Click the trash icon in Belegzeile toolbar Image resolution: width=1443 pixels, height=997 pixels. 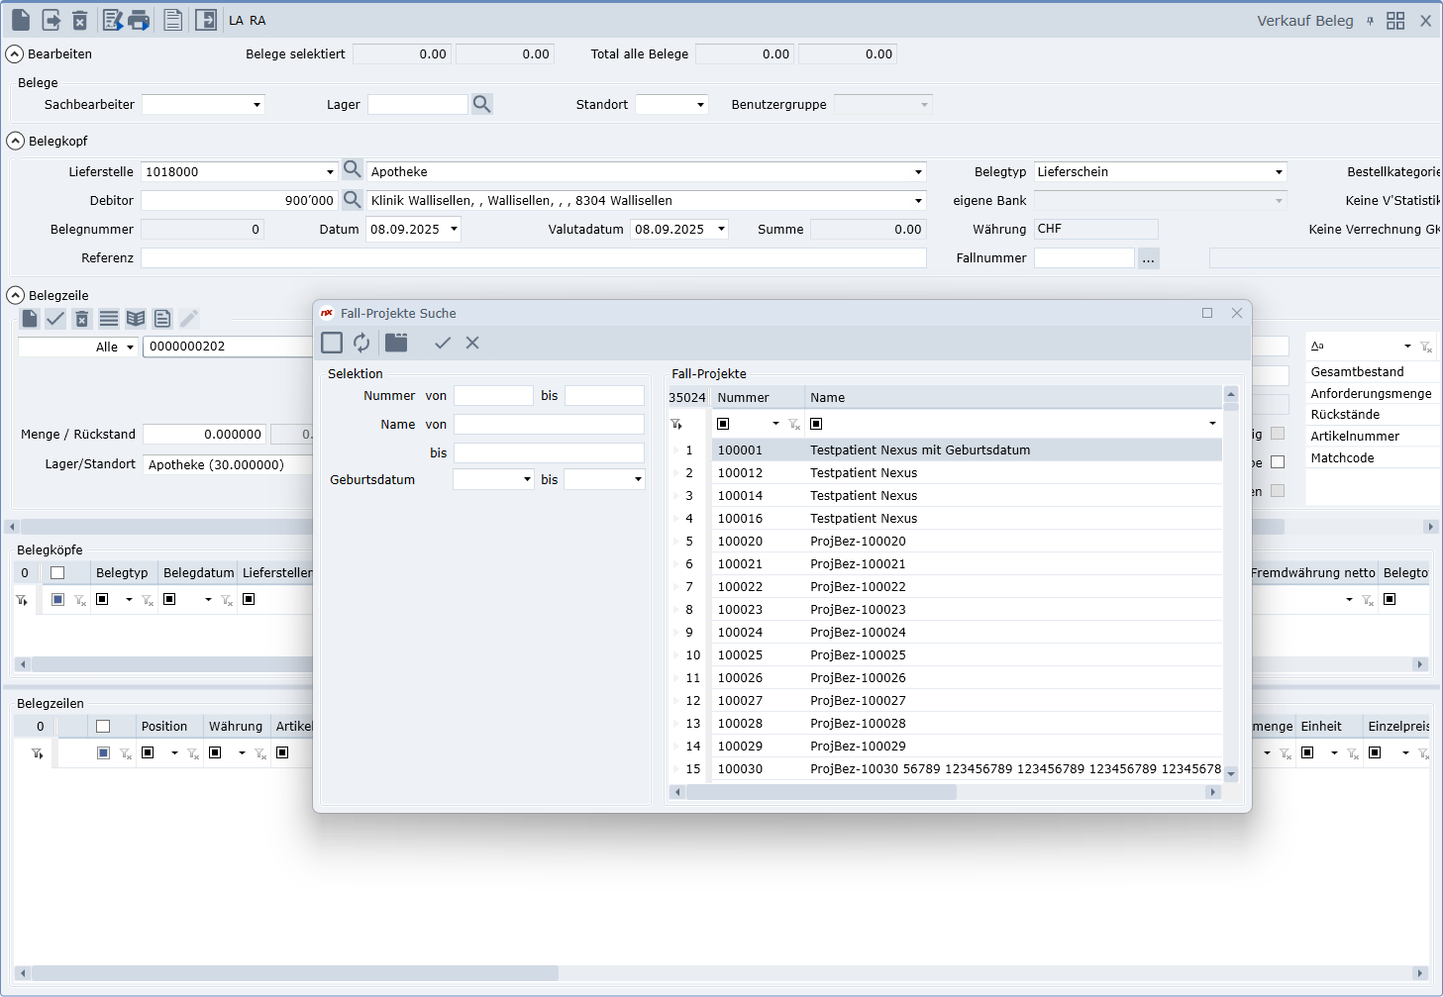[82, 319]
